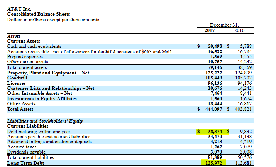Click the 'Other current assets' label
The image size is (276, 167).
click(27, 62)
